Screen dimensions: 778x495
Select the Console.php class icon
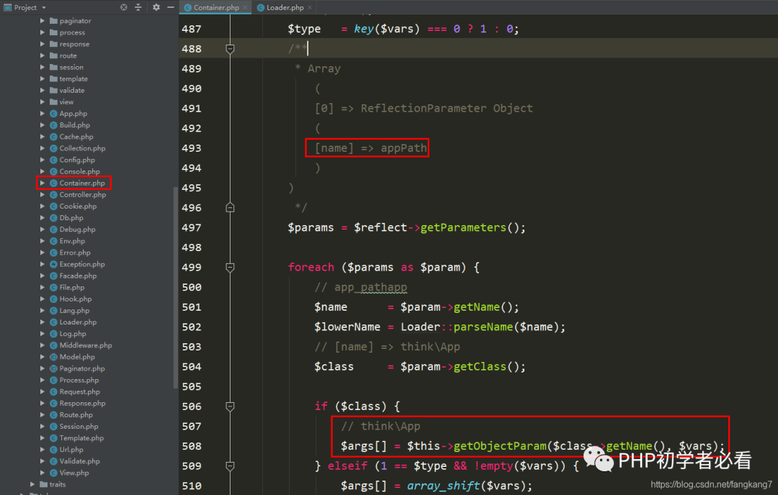coord(53,171)
